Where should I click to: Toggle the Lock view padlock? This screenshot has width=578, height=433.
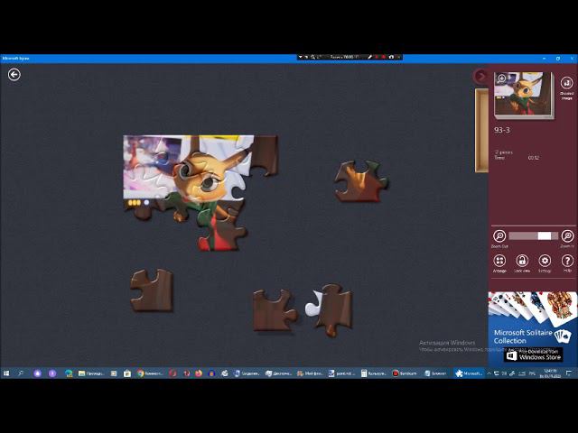coord(522,261)
